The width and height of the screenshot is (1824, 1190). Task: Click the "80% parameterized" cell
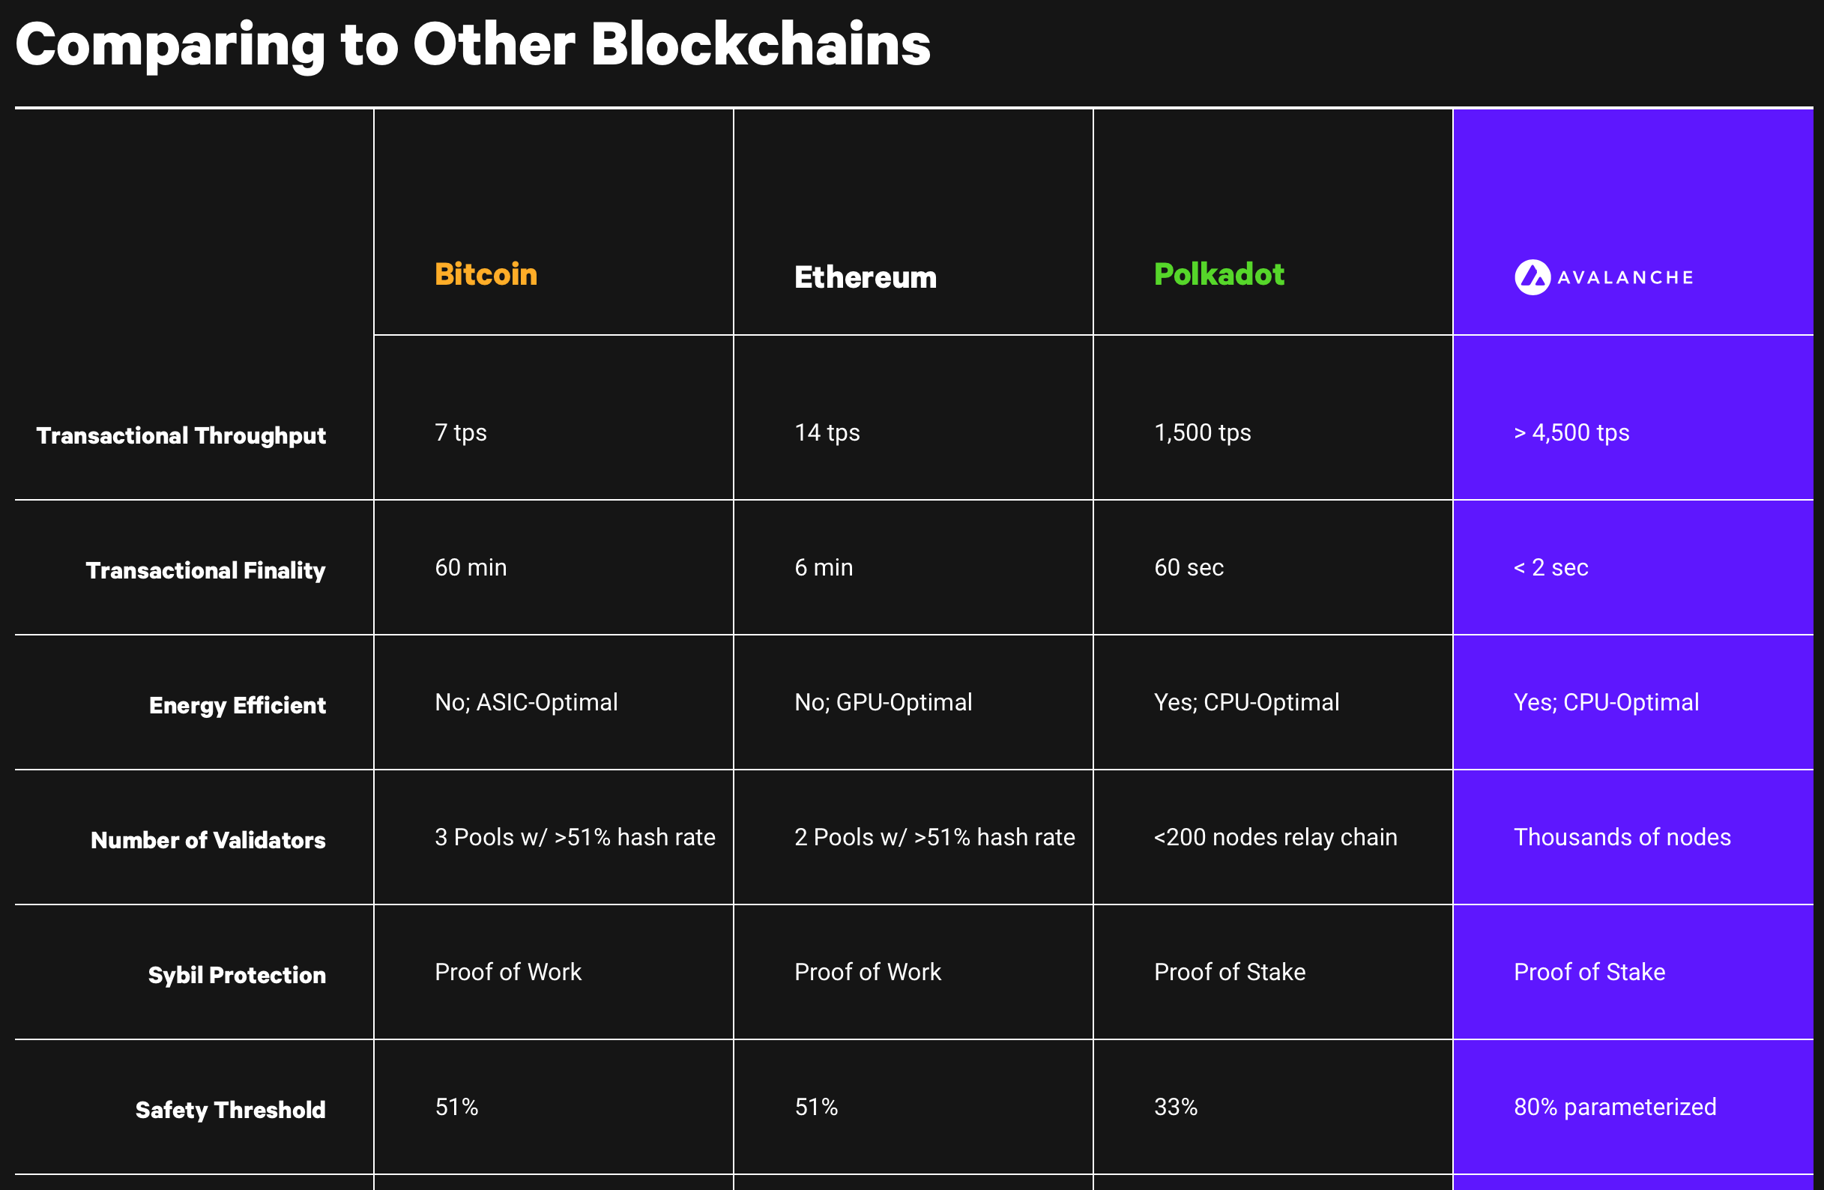coord(1615,1108)
